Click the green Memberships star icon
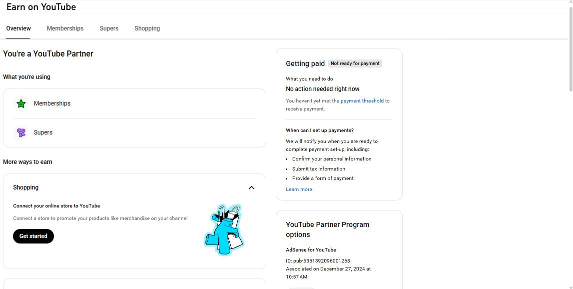 [x=21, y=103]
